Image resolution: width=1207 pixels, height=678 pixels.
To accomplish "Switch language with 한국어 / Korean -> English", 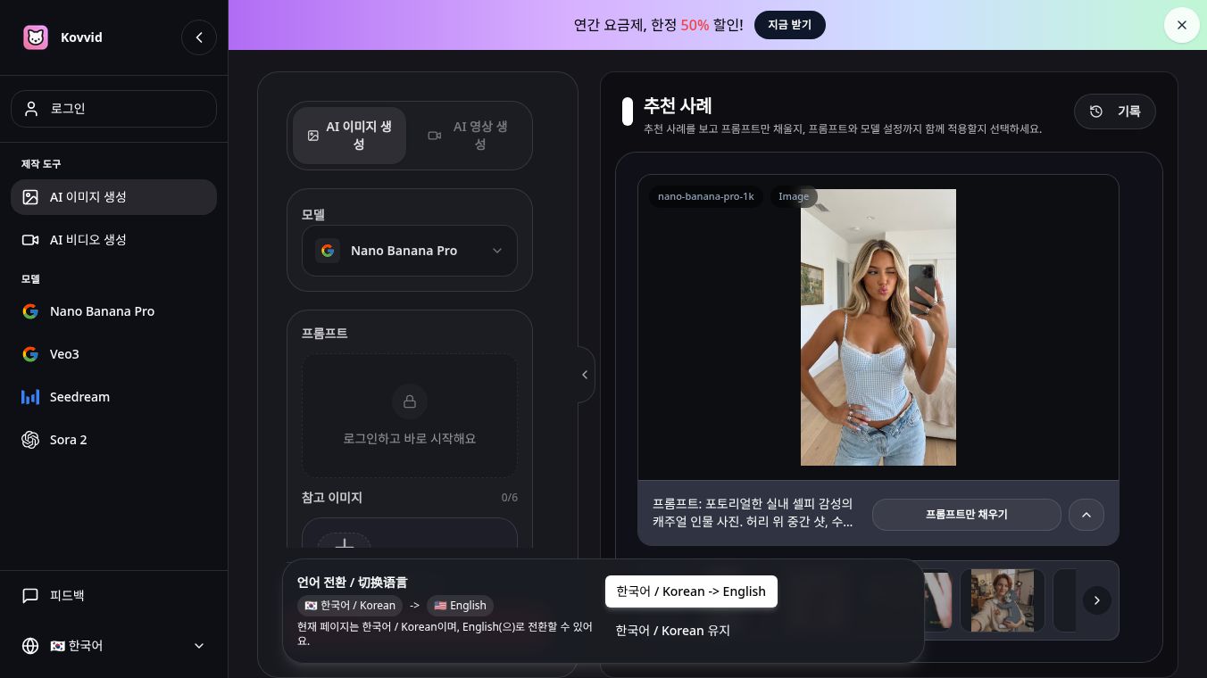I will [691, 591].
